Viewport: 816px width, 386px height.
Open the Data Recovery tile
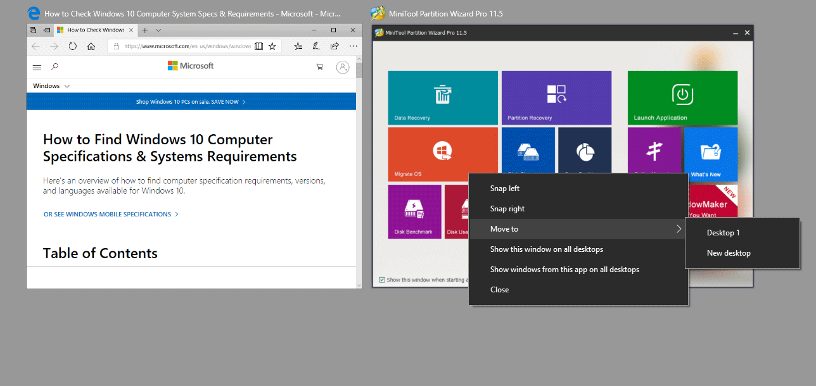tap(442, 97)
